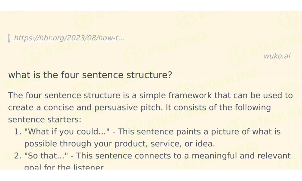Click the watermark brain logo left of wuko.ai
Screen dimensions: 302x181
pyautogui.click(x=237, y=56)
